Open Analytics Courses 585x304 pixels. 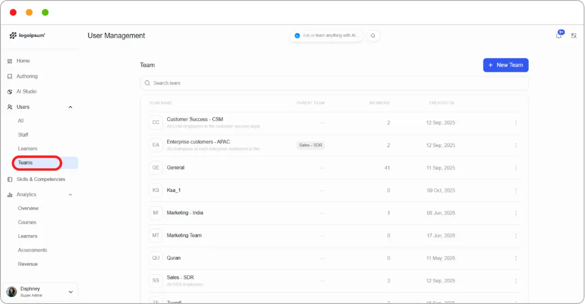point(27,222)
